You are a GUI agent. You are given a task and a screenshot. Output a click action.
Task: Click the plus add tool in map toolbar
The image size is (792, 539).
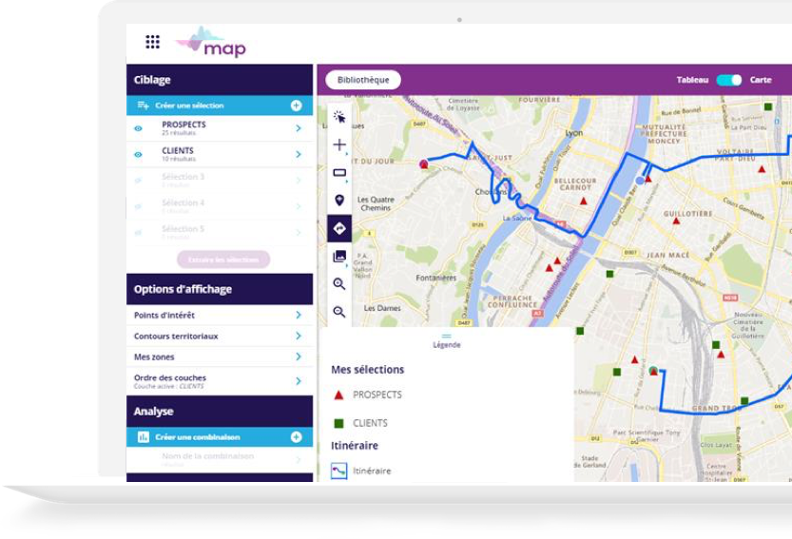pos(339,145)
